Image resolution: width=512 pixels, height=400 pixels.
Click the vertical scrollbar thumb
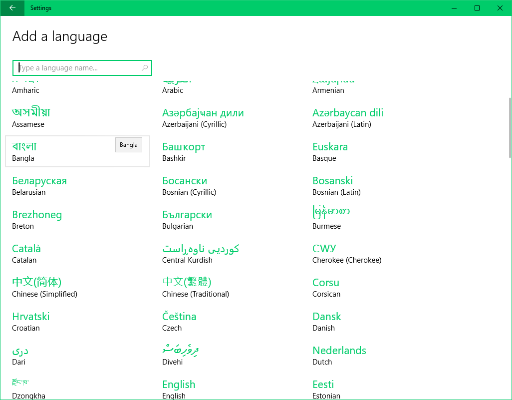coord(510,128)
